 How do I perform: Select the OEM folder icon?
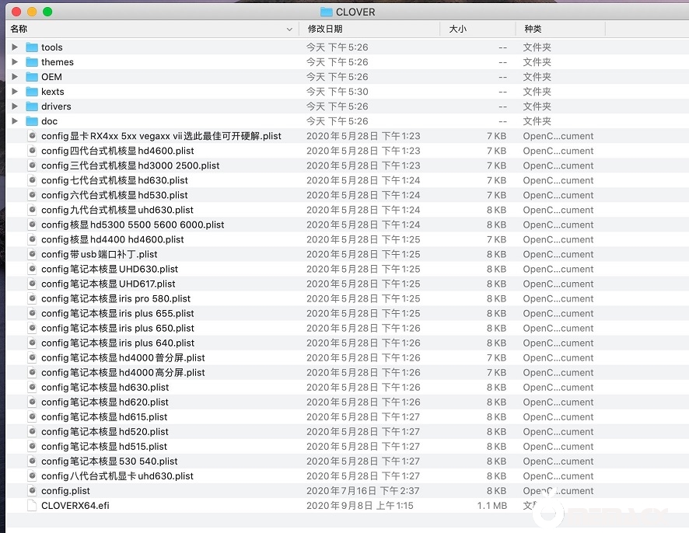click(x=32, y=77)
